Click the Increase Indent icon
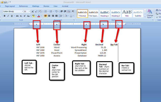Viewport: 161px width, 102px height. pyautogui.click(x=65, y=11)
